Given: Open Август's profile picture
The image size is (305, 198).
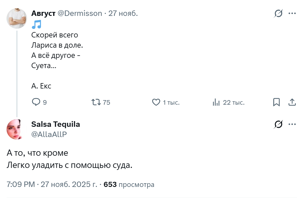Looking at the screenshot, I should tap(17, 18).
